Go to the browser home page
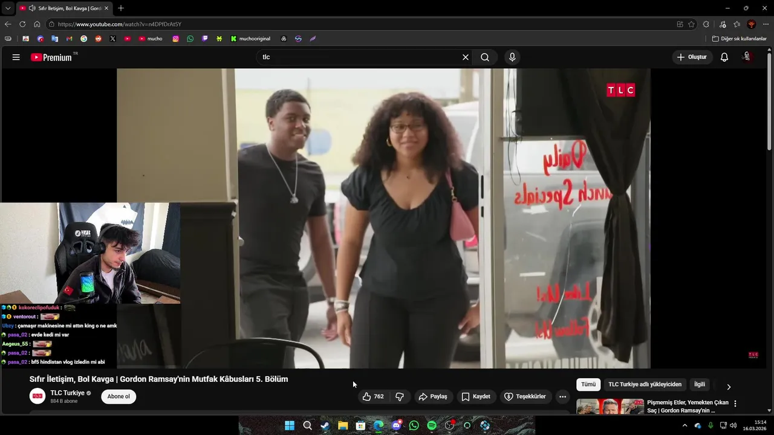The width and height of the screenshot is (774, 435). [x=37, y=24]
